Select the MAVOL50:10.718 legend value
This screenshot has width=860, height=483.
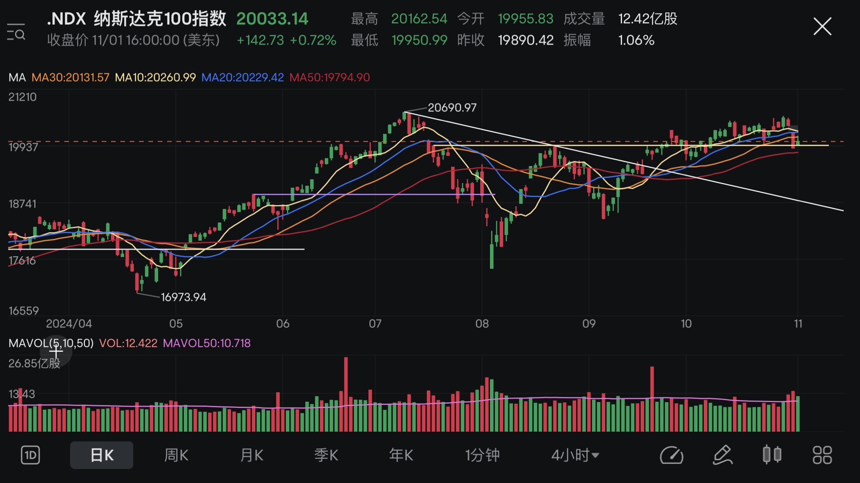pos(207,343)
